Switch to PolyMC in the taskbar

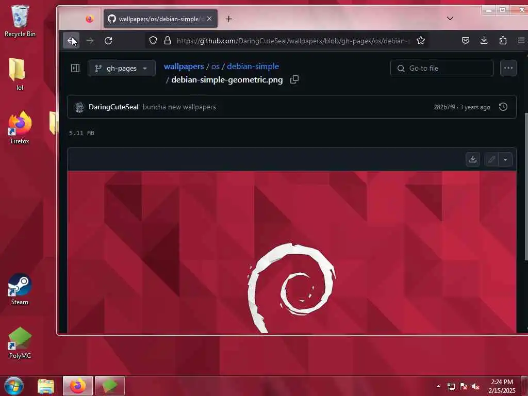(110, 386)
